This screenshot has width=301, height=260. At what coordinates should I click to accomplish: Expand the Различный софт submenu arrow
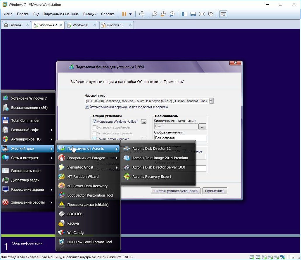pyautogui.click(x=52, y=130)
